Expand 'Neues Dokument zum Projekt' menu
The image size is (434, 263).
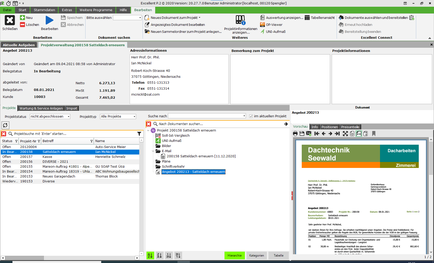point(199,18)
